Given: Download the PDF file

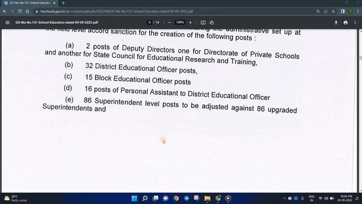Looking at the screenshot, I should click(336, 23).
